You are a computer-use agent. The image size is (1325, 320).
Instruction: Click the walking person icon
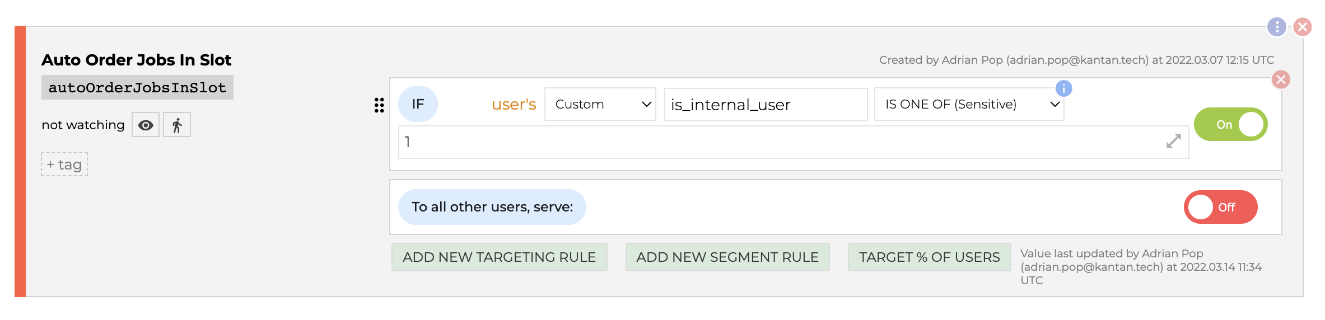(177, 125)
